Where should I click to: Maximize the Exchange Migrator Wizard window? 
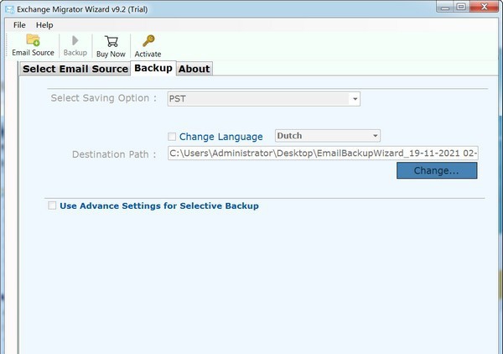point(461,7)
